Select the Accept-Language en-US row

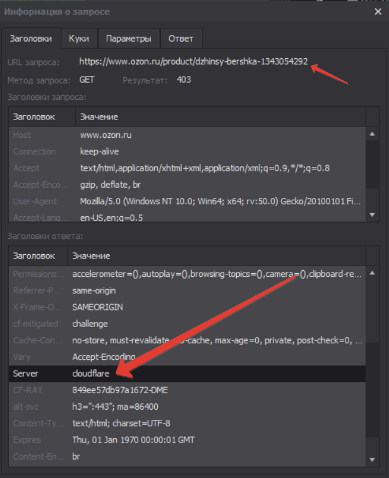(x=187, y=217)
